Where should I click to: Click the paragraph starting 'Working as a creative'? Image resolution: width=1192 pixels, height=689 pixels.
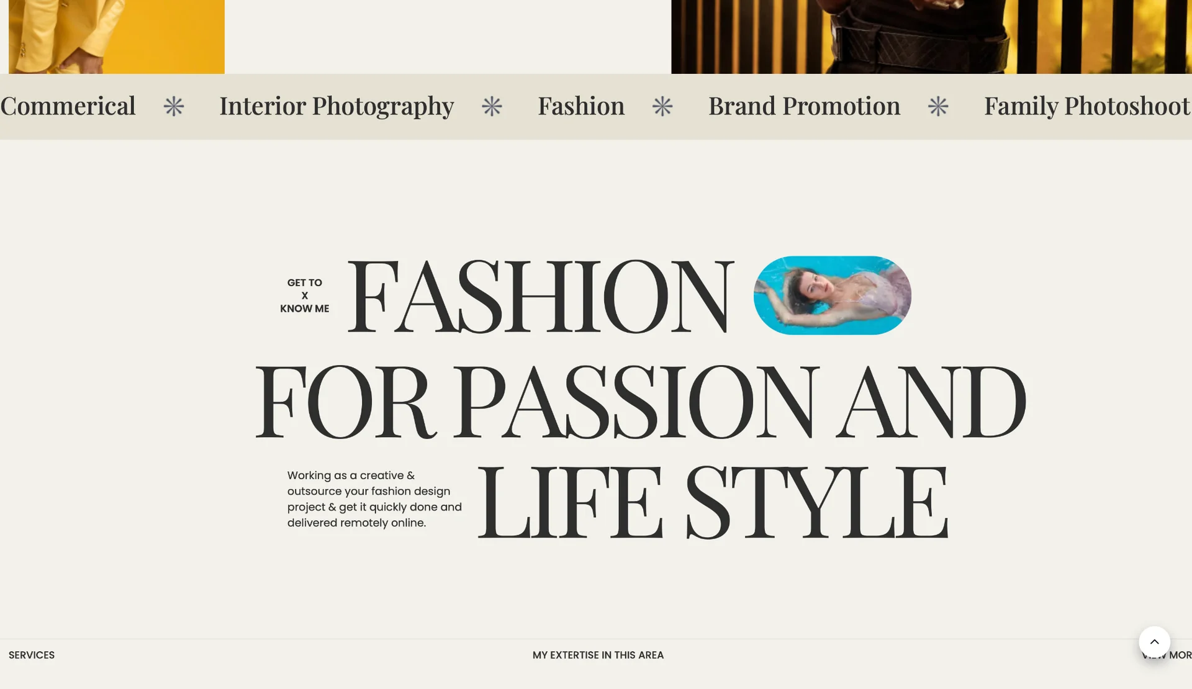tap(374, 499)
